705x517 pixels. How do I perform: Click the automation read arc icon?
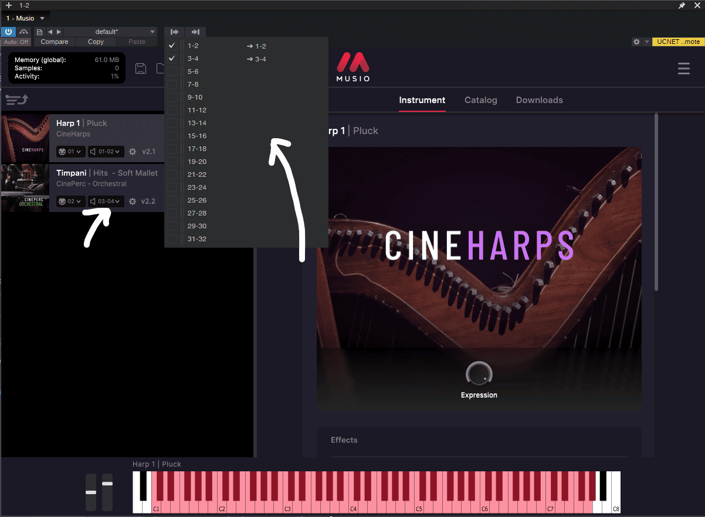point(24,32)
